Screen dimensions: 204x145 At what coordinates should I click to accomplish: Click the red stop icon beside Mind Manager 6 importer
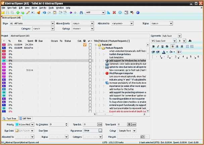point(107,73)
